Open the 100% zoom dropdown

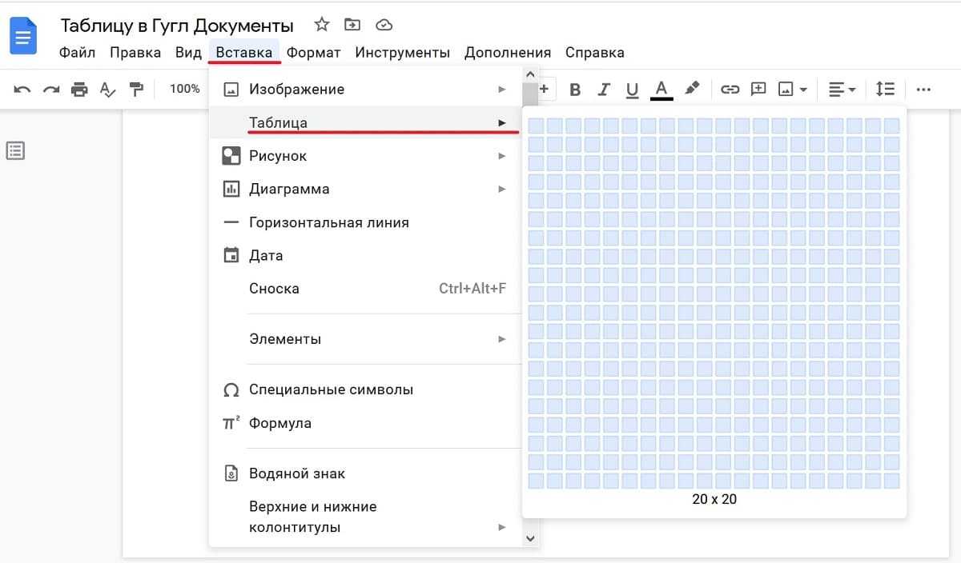click(x=185, y=89)
